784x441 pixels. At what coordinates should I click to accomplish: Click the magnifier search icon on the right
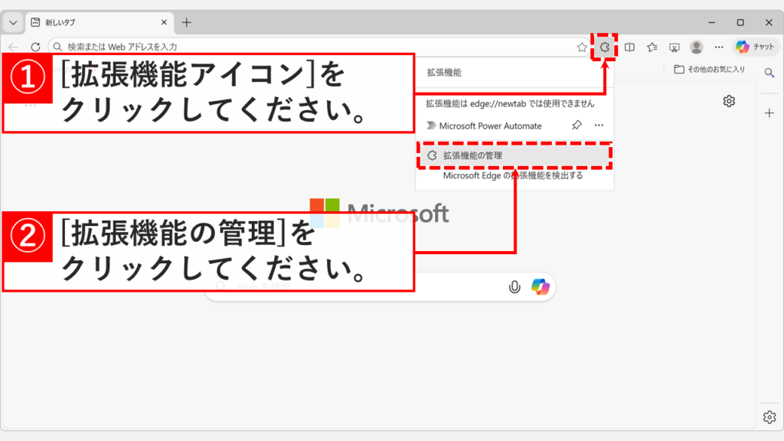click(769, 73)
